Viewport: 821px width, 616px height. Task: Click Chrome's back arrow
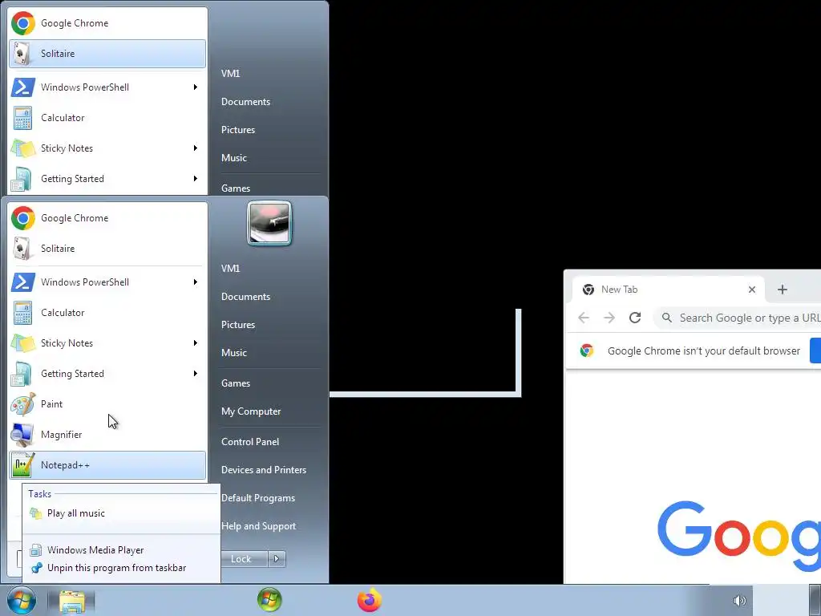pyautogui.click(x=584, y=318)
